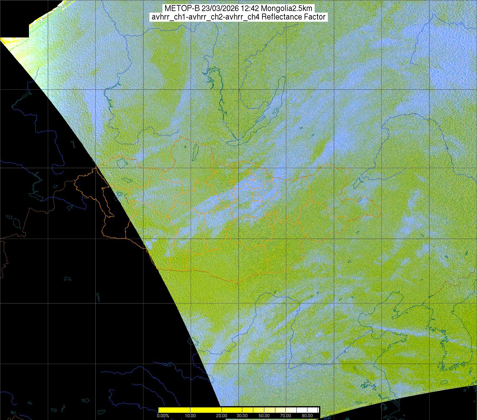Click the "10.00" scale label
This screenshot has width=477, height=420.
191,416
